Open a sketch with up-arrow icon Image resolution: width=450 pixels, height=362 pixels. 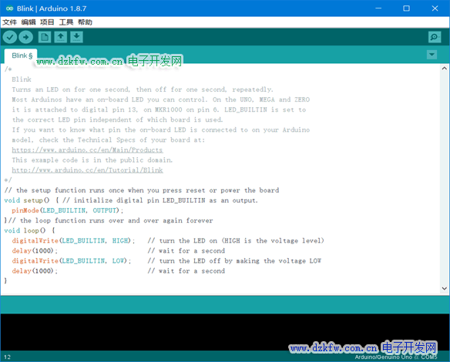(x=61, y=37)
